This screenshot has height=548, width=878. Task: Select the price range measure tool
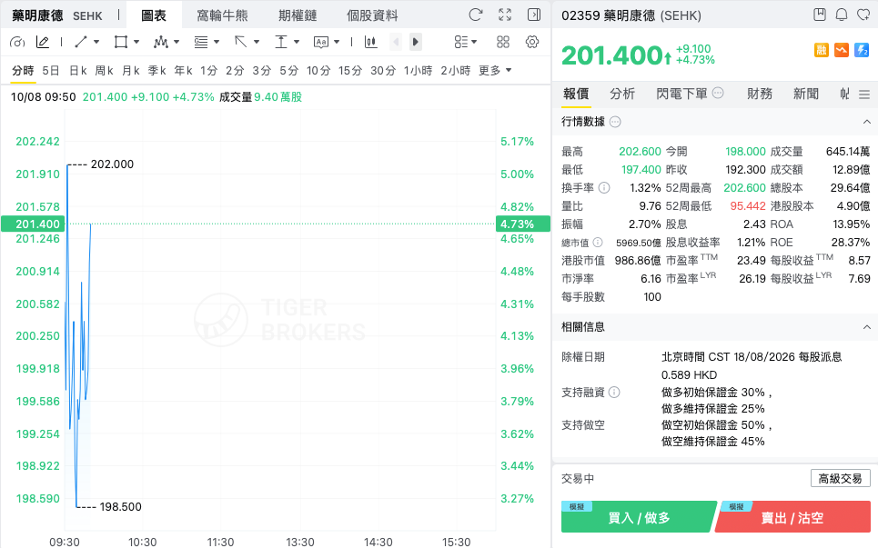pyautogui.click(x=280, y=42)
